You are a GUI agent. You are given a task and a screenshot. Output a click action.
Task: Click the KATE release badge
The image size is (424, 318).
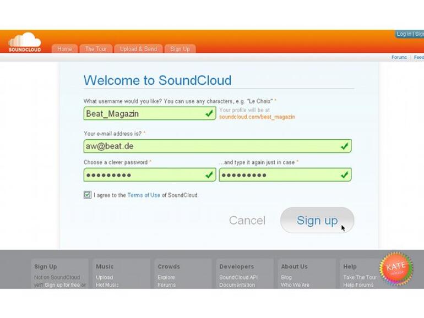[396, 268]
